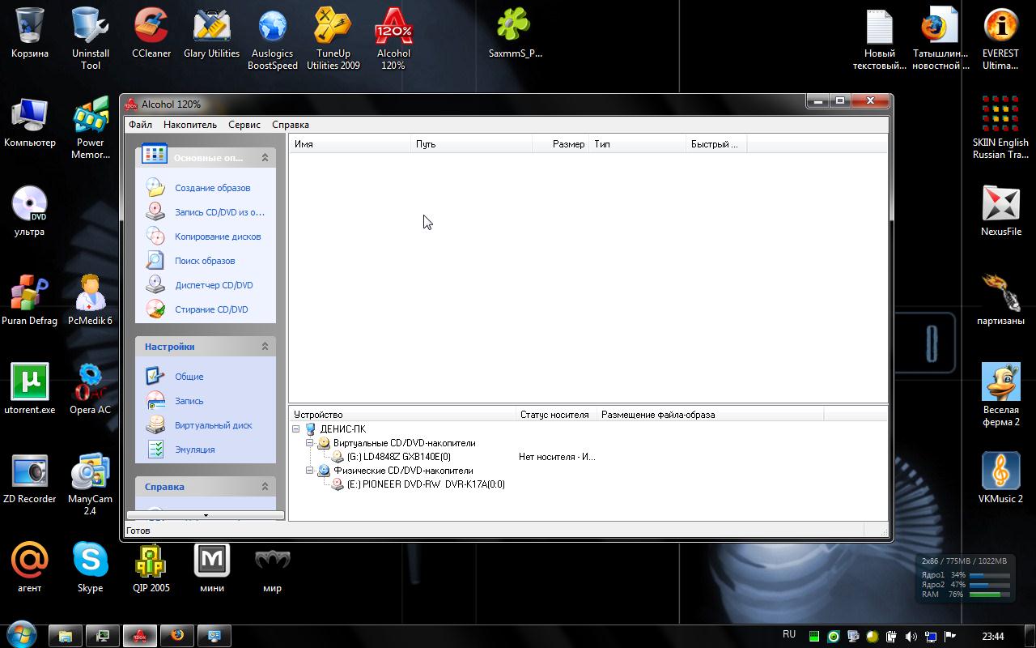Collapse Физические CD/DVD-накопители node
This screenshot has height=648, width=1036.
(x=310, y=471)
